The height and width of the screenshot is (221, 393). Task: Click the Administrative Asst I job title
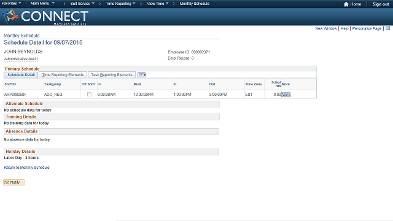[x=21, y=59]
